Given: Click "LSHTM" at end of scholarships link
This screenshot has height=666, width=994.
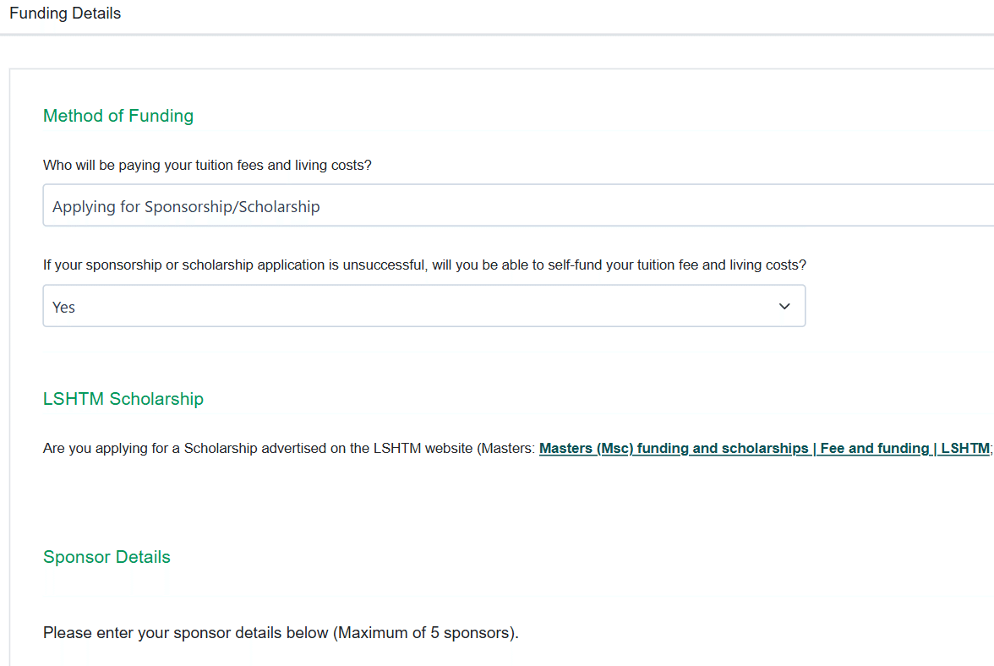Looking at the screenshot, I should pyautogui.click(x=964, y=449).
